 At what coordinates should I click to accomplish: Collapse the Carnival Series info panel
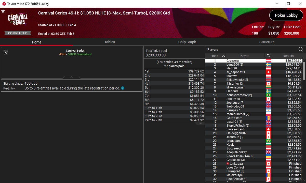[72, 77]
